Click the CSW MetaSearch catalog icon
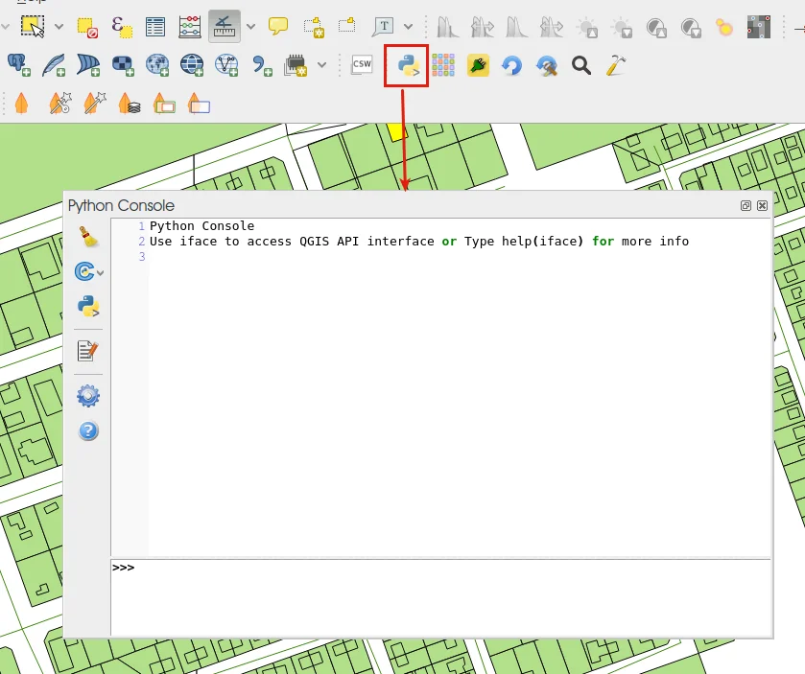805x674 pixels. point(362,65)
